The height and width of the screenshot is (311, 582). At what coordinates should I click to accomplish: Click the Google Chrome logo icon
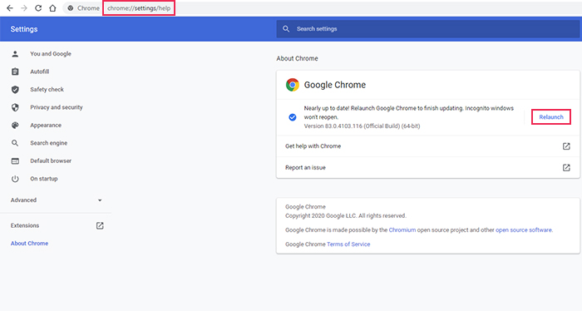293,85
